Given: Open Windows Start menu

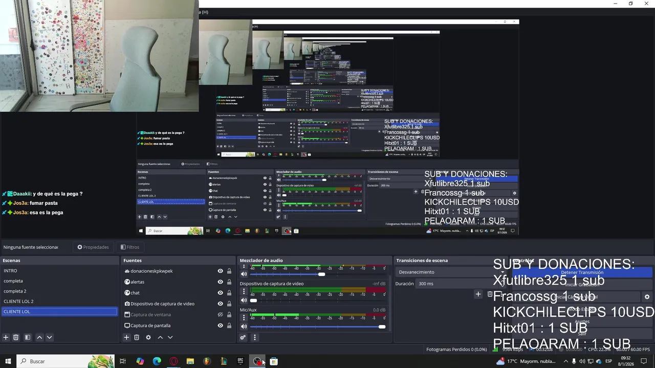Looking at the screenshot, I should point(8,361).
